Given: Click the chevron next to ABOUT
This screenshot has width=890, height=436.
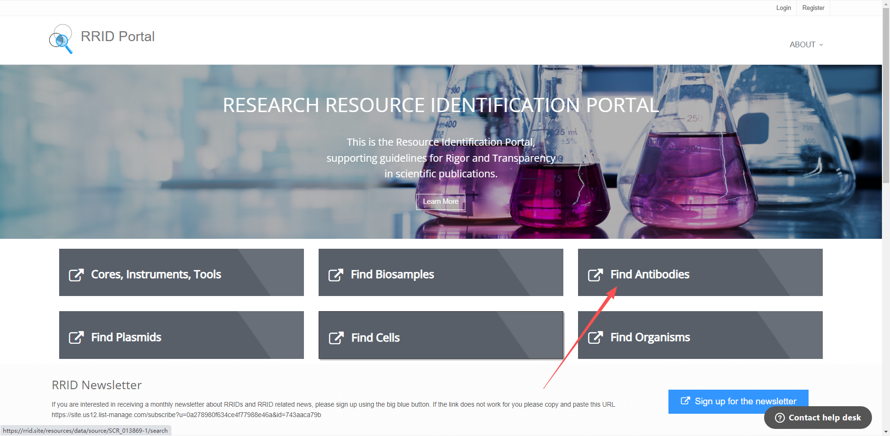Looking at the screenshot, I should (x=821, y=45).
